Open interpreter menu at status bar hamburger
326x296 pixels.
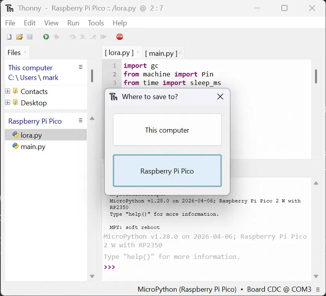coord(318,289)
